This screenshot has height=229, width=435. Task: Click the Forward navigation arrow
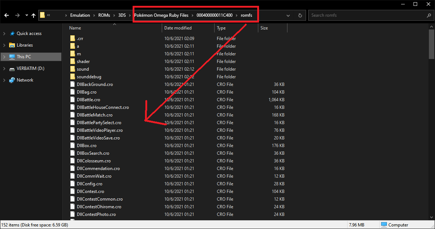tap(17, 15)
